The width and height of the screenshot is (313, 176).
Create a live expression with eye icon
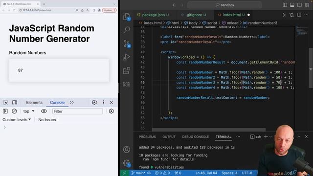point(44,111)
